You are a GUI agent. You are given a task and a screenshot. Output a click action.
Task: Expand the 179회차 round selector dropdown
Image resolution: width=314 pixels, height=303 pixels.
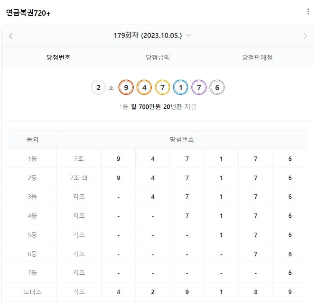pyautogui.click(x=189, y=35)
